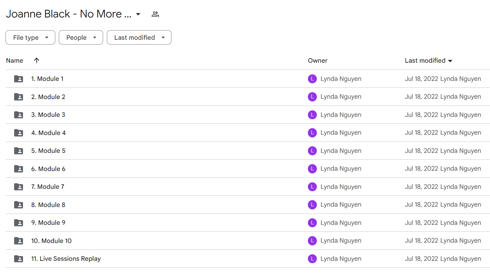Click the shared folder icon for 6. Module 6
490x280 pixels.
(x=19, y=169)
